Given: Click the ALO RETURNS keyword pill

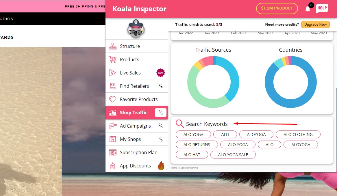Looking at the screenshot, I should point(197,145).
